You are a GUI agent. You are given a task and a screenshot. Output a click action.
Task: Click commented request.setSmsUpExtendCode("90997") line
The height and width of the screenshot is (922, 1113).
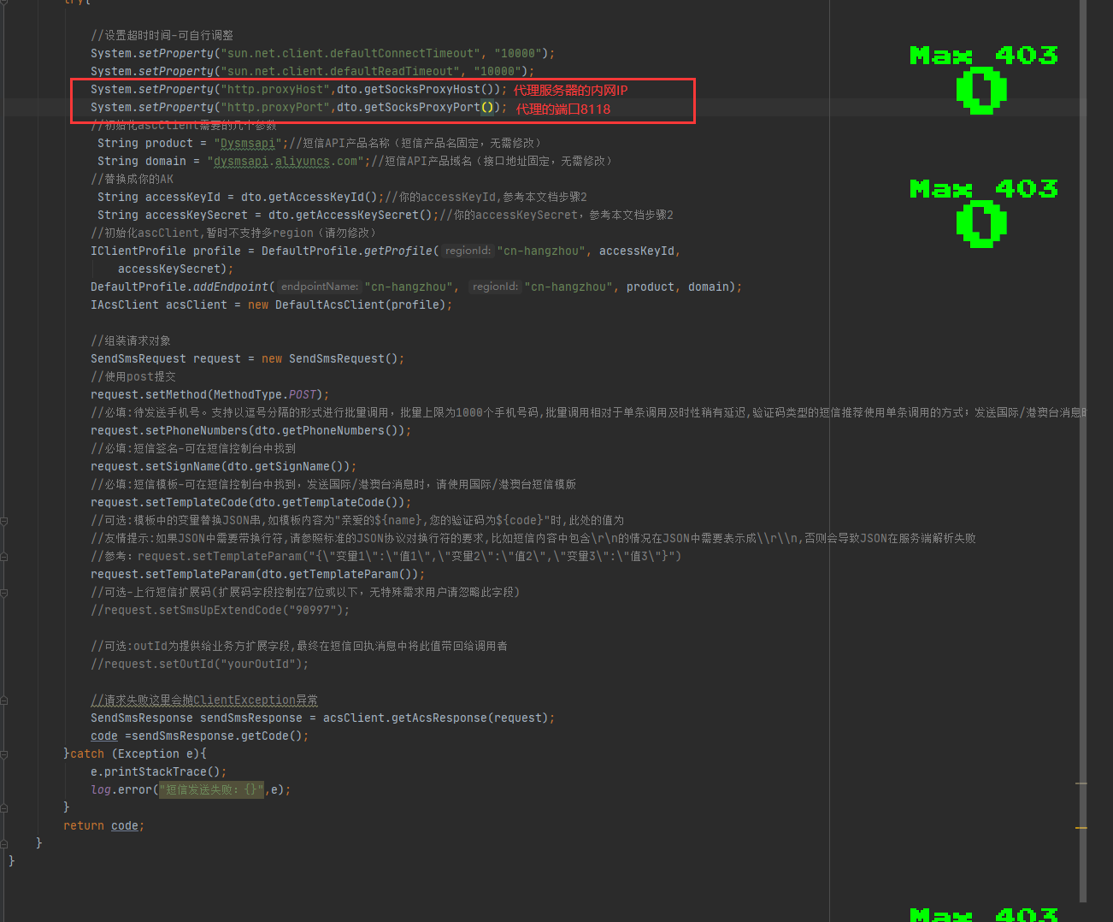tap(221, 610)
